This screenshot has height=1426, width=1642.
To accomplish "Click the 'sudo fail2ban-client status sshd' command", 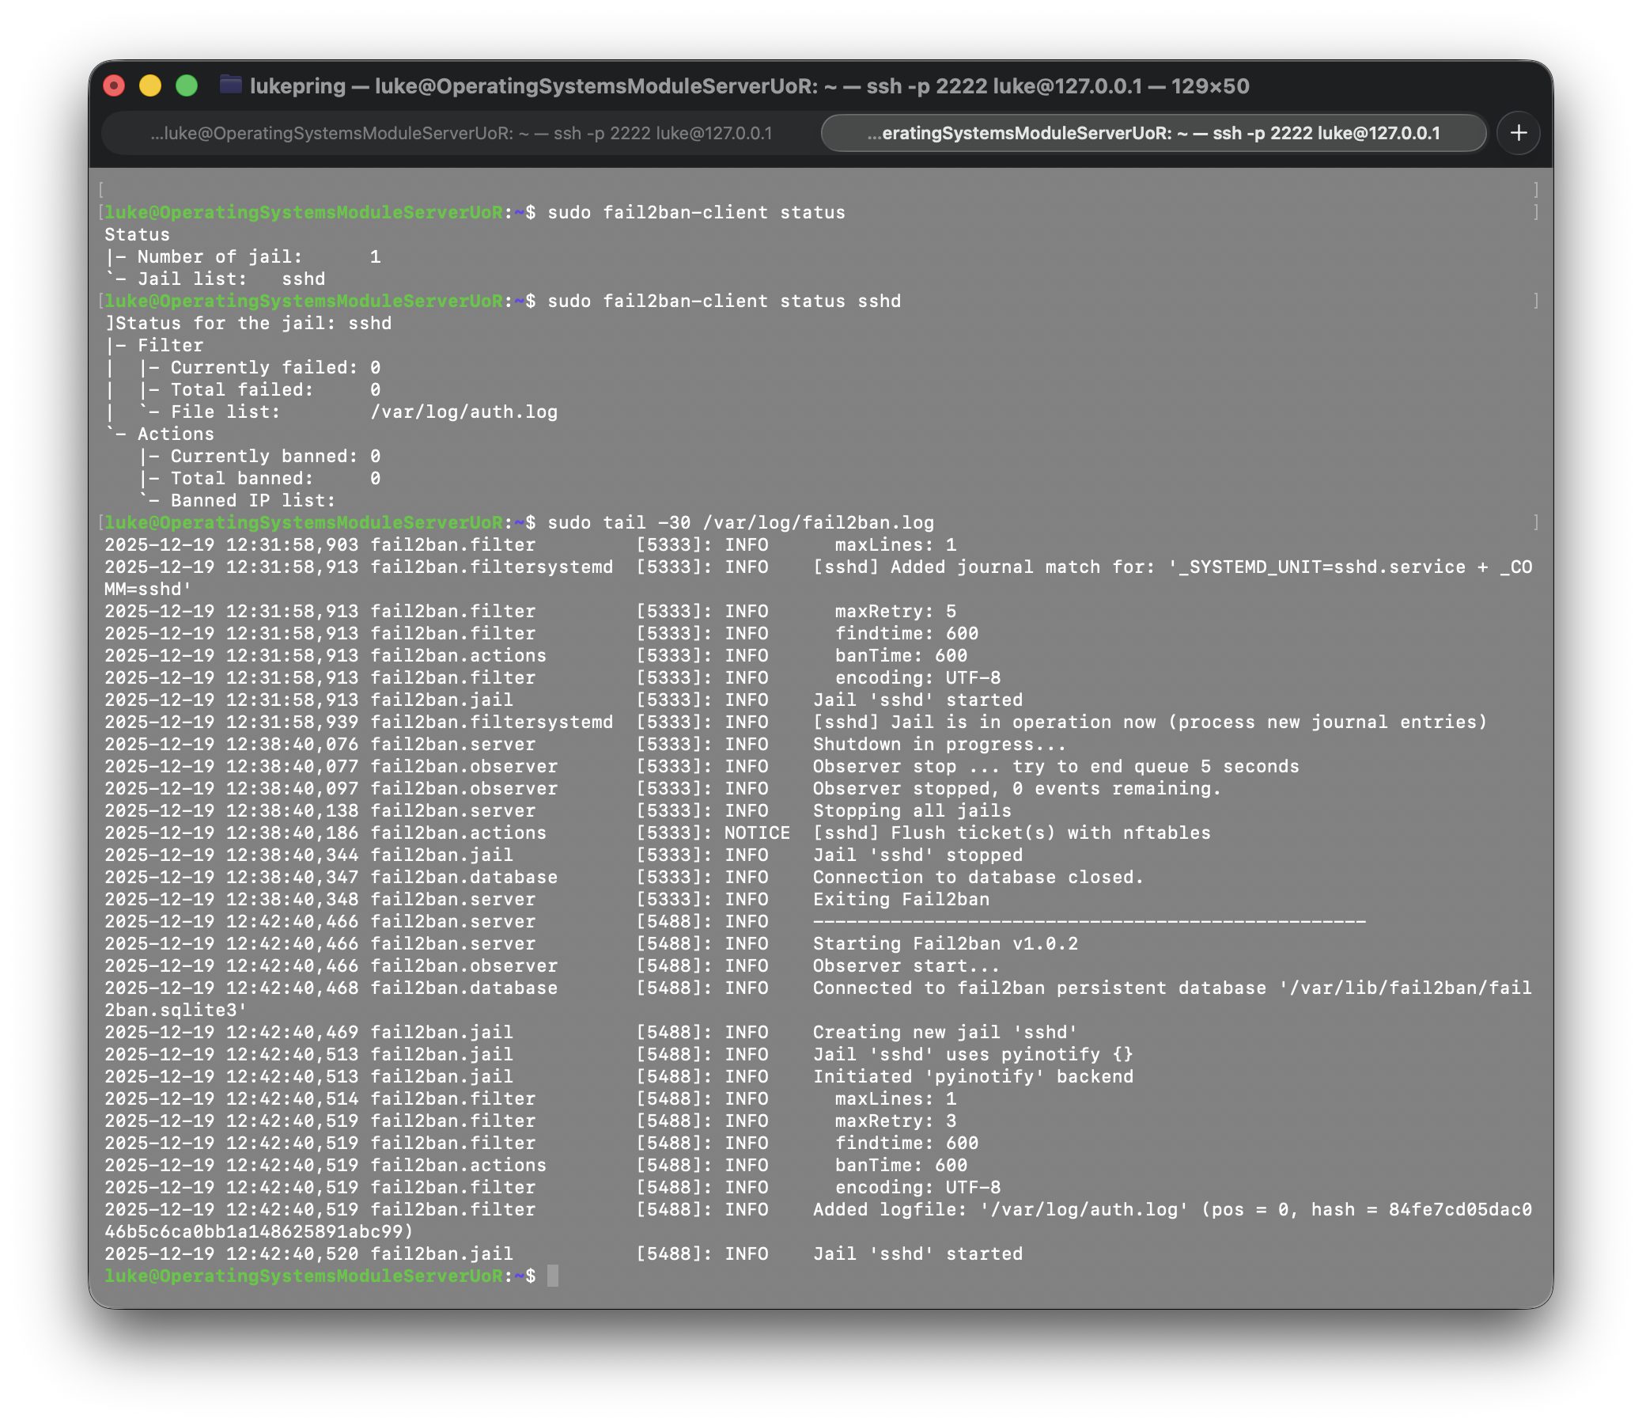I will (724, 302).
